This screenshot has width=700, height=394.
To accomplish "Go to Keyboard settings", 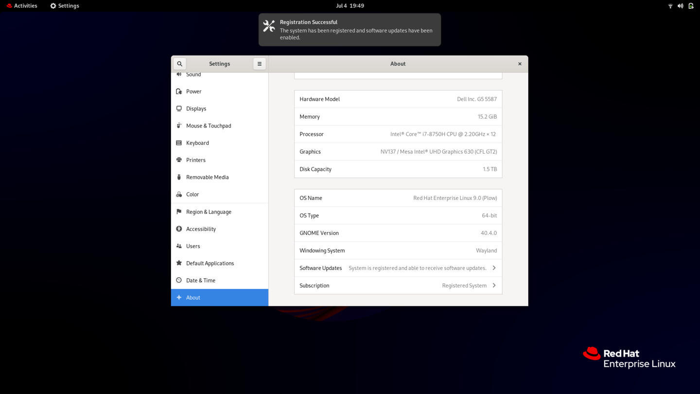I will click(220, 143).
